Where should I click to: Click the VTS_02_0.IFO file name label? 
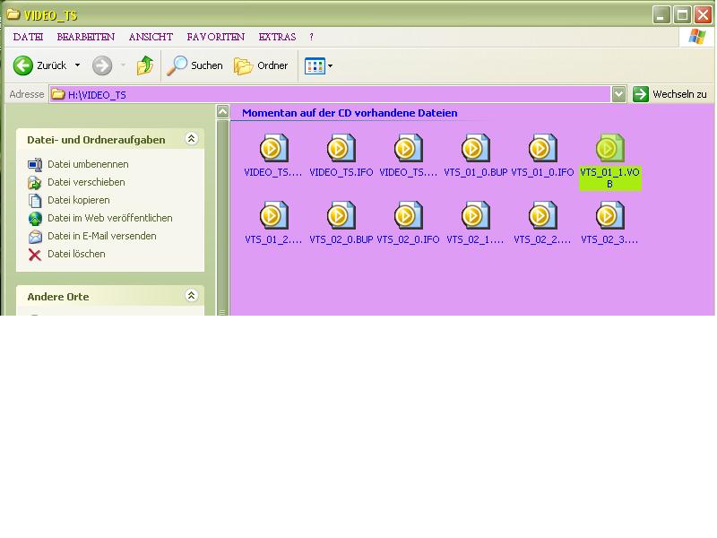[408, 239]
